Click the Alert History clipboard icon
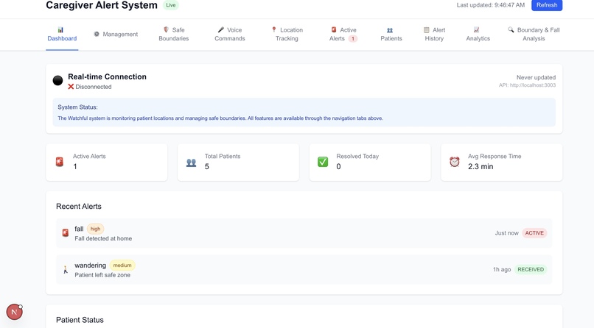This screenshot has width=594, height=328. click(427, 29)
